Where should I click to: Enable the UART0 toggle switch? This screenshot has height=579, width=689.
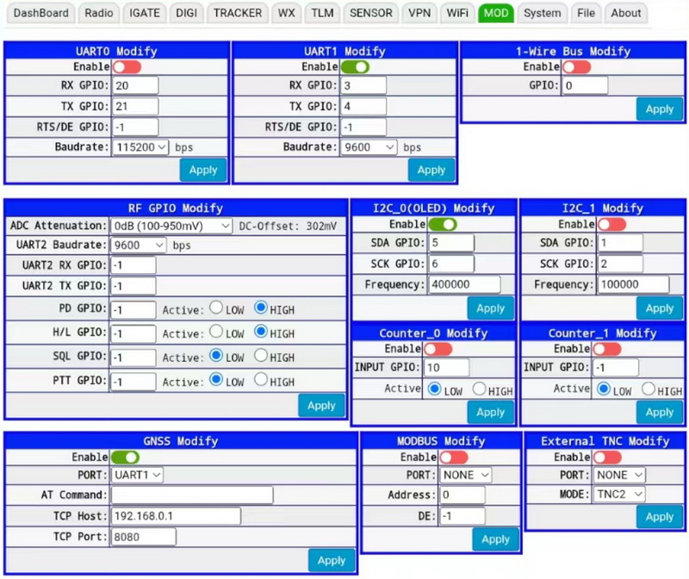pyautogui.click(x=127, y=66)
